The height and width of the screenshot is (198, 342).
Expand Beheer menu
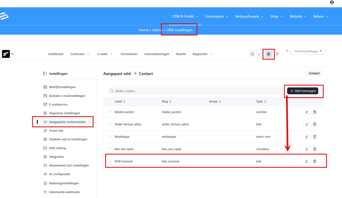(321, 17)
